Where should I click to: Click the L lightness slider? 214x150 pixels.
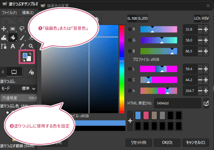pyautogui.click(x=159, y=69)
